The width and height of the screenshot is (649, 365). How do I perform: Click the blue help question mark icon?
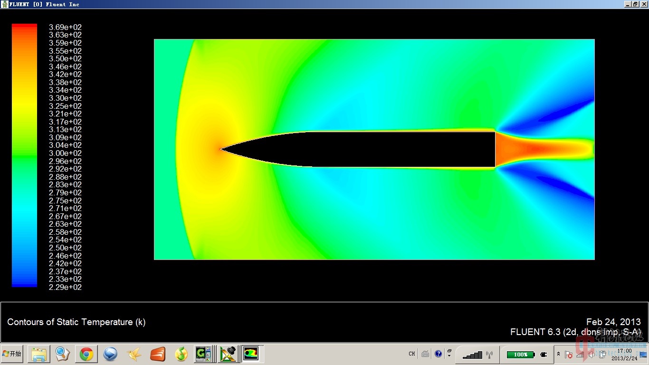tap(438, 354)
